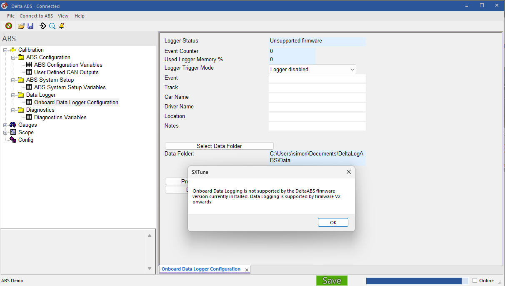The width and height of the screenshot is (505, 286).
Task: Click the red disconnect icon in the toolbar
Action: click(x=9, y=26)
